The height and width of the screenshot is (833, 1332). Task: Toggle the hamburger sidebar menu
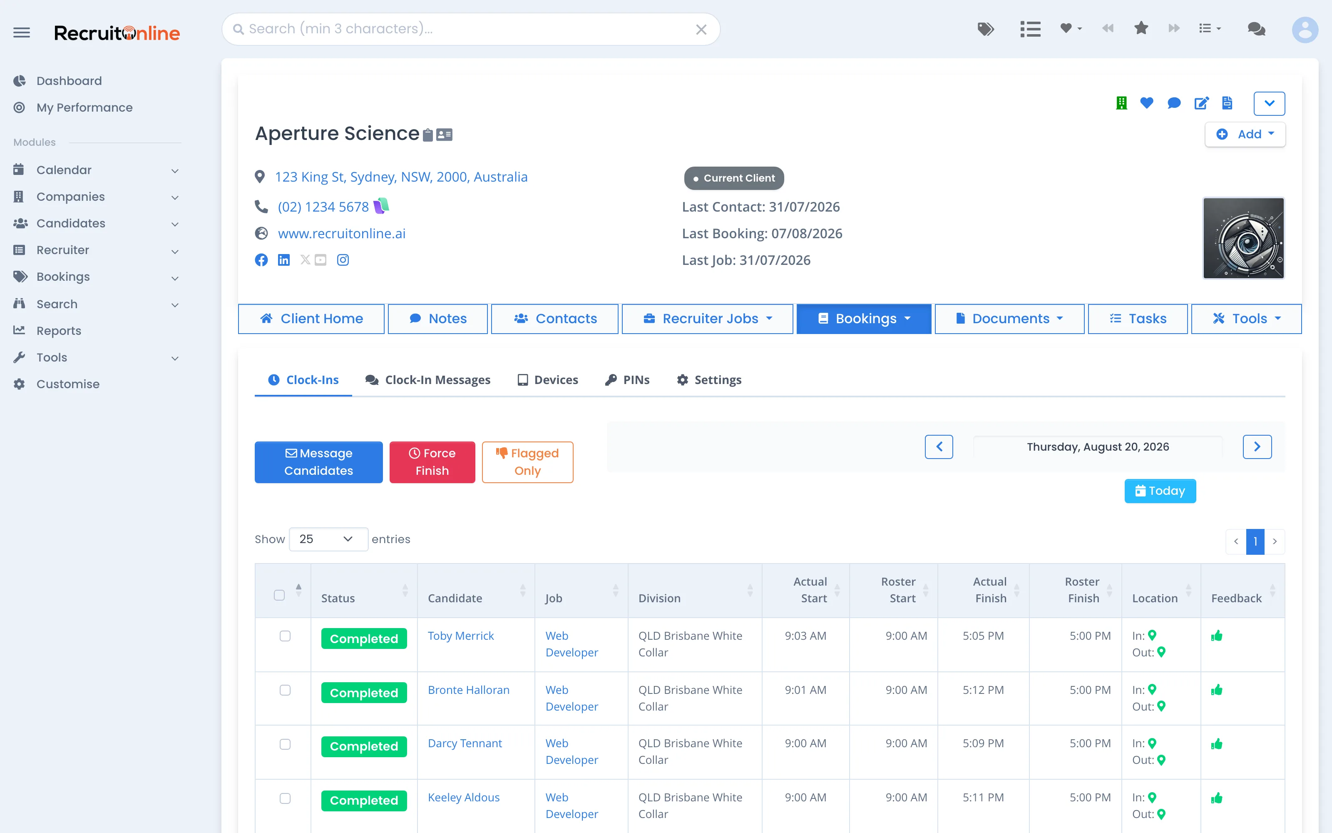[x=22, y=32]
